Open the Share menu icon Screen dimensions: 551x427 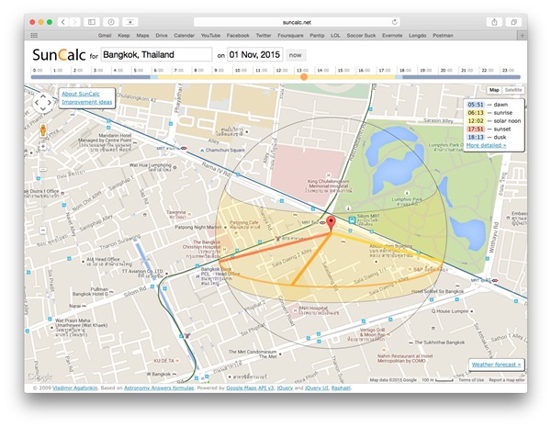(494, 22)
